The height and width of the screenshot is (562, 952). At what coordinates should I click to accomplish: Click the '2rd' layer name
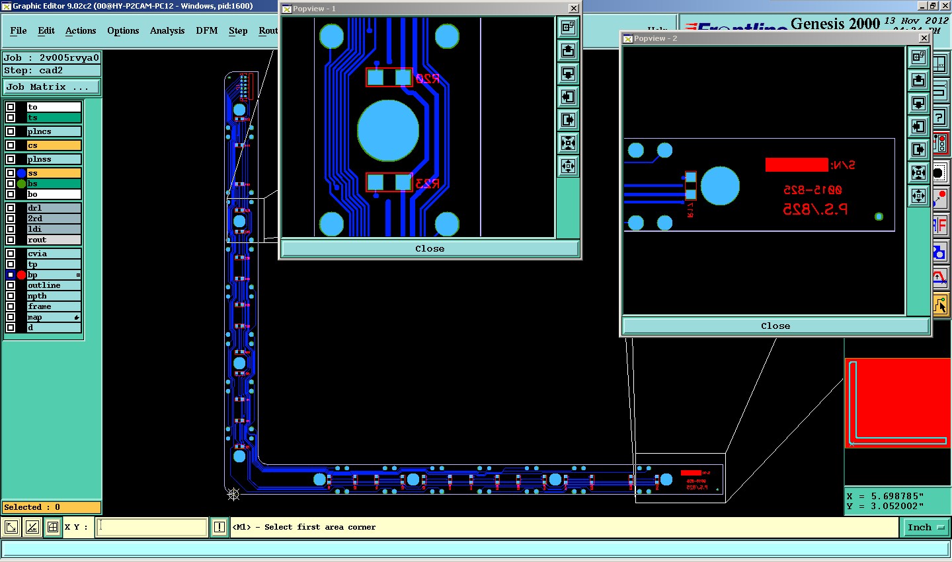pyautogui.click(x=54, y=219)
